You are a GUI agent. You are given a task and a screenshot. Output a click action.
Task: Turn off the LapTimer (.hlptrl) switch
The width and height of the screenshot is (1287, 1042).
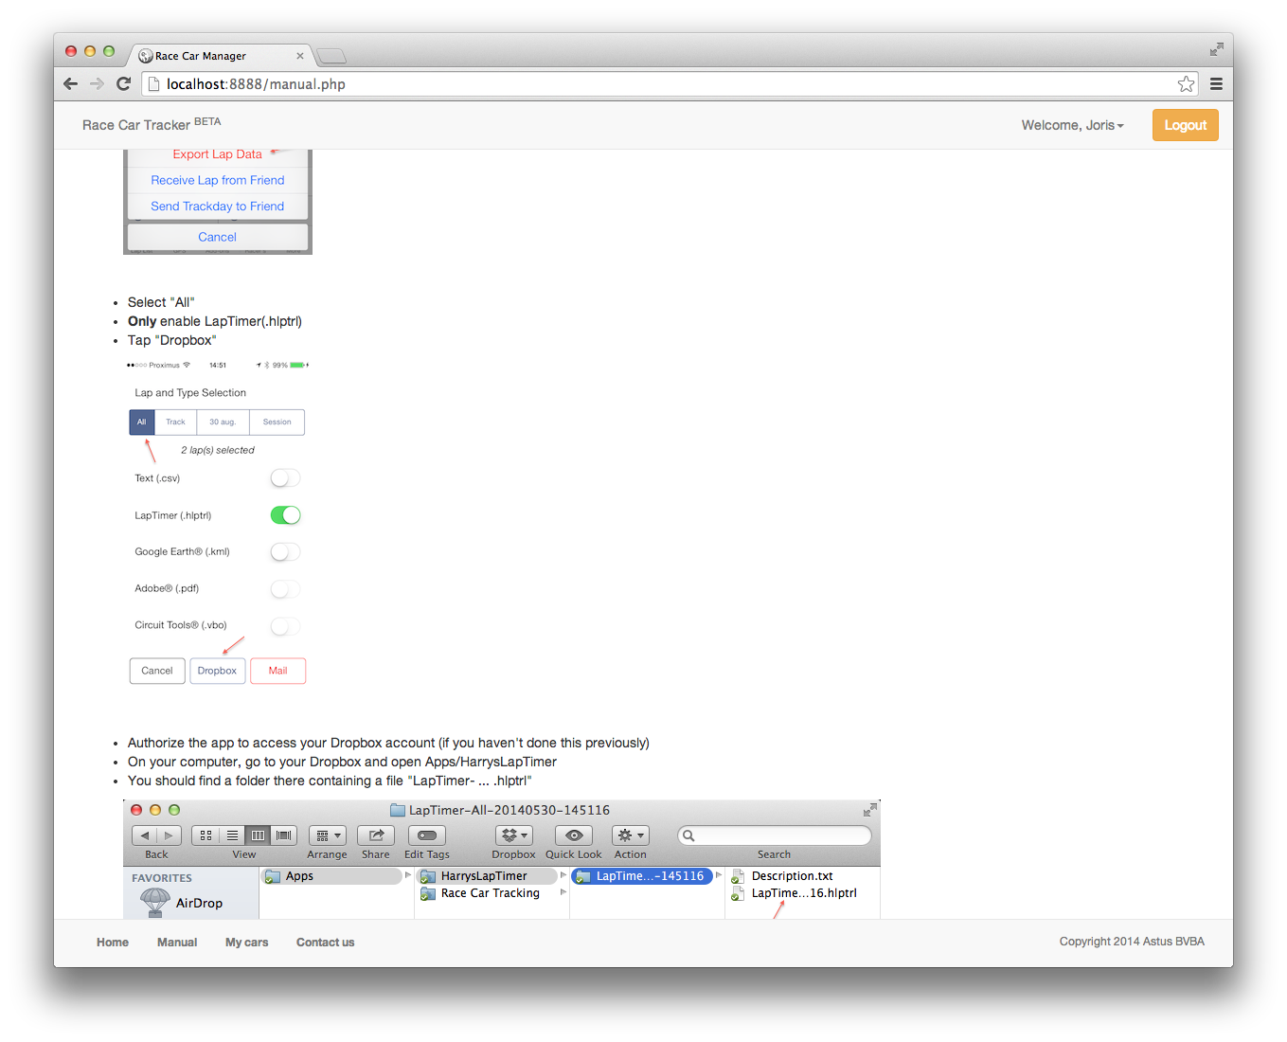coord(285,515)
